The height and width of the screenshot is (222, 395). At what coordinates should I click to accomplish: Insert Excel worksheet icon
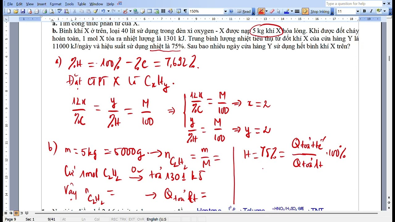pos(156,11)
